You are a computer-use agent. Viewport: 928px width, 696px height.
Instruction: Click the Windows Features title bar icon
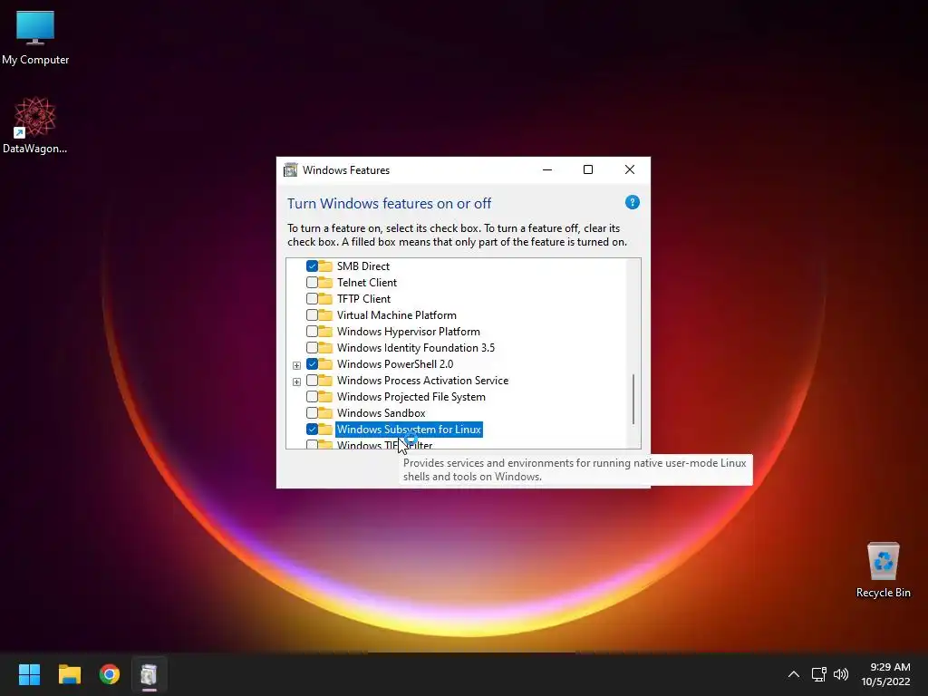(x=291, y=169)
